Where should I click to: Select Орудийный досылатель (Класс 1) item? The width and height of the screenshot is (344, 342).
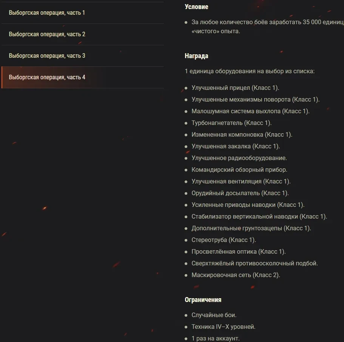pyautogui.click(x=240, y=193)
